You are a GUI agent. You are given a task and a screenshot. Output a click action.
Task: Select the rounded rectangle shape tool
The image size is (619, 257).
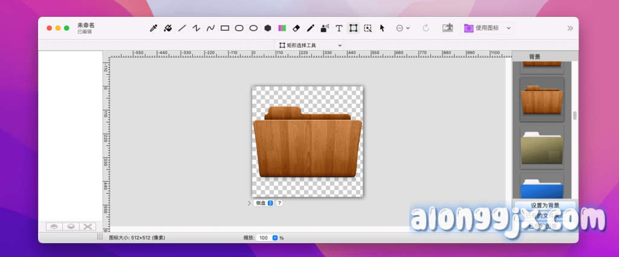pyautogui.click(x=239, y=28)
